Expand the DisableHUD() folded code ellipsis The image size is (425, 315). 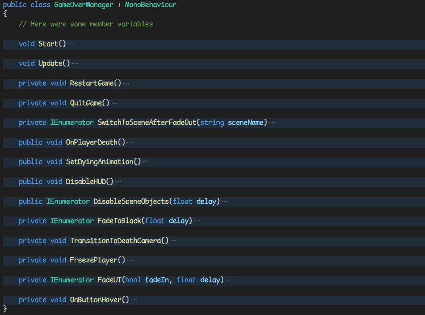[x=119, y=182]
